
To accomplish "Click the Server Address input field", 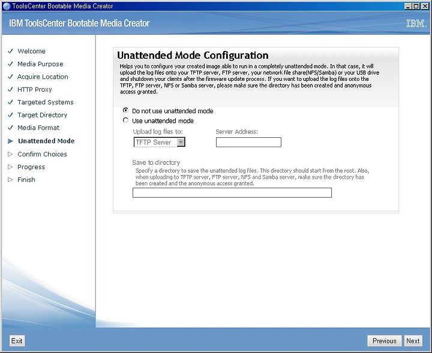I will [248, 142].
